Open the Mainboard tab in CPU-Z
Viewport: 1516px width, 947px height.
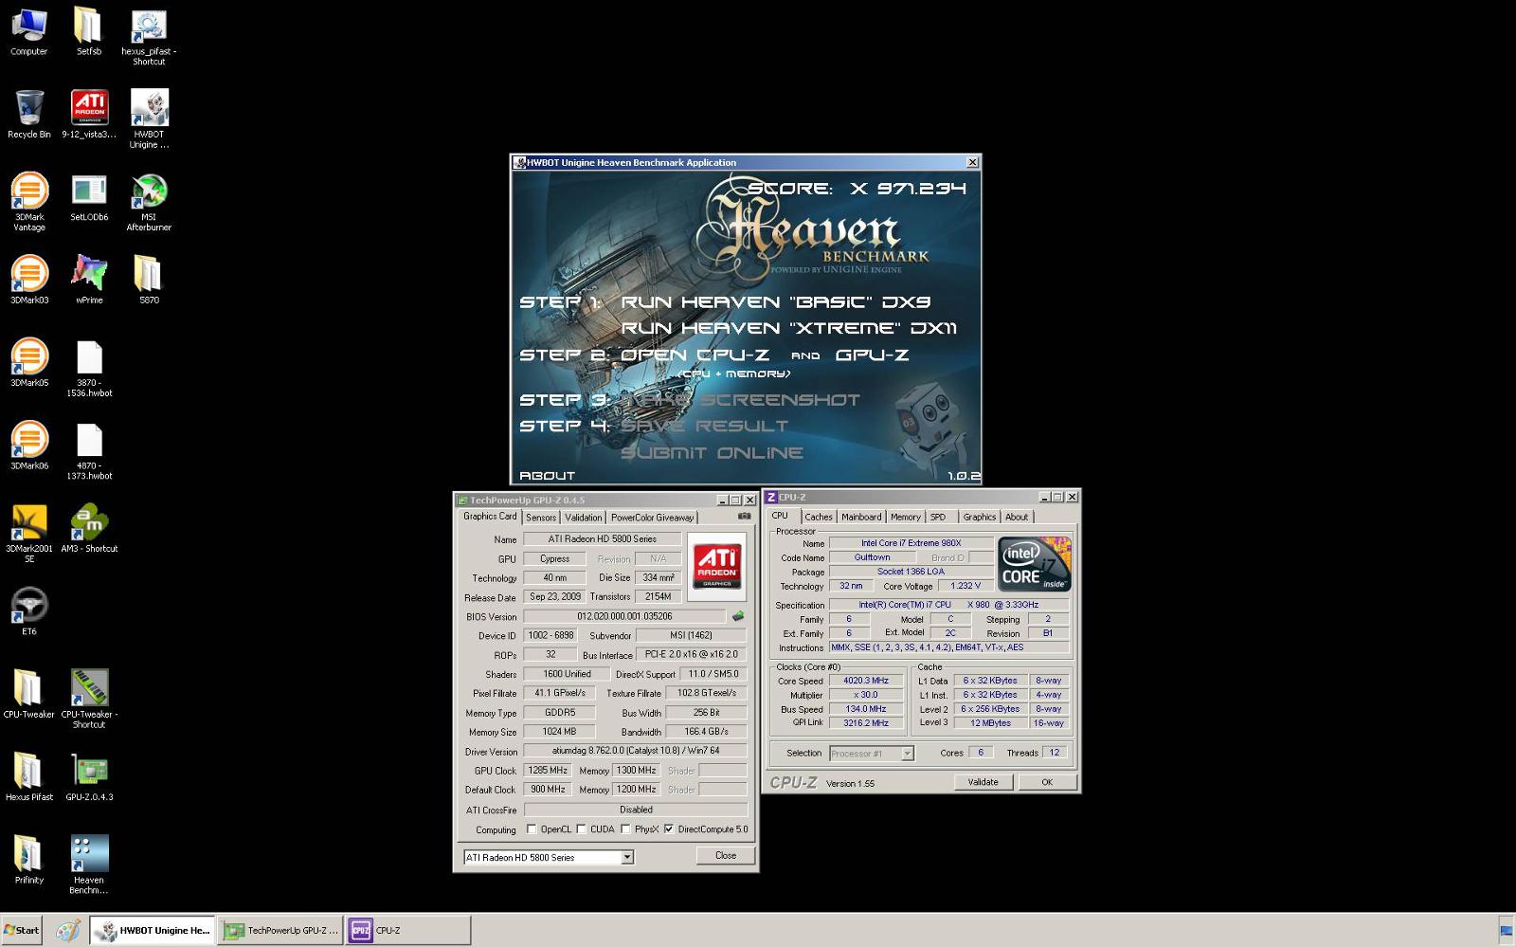[861, 517]
